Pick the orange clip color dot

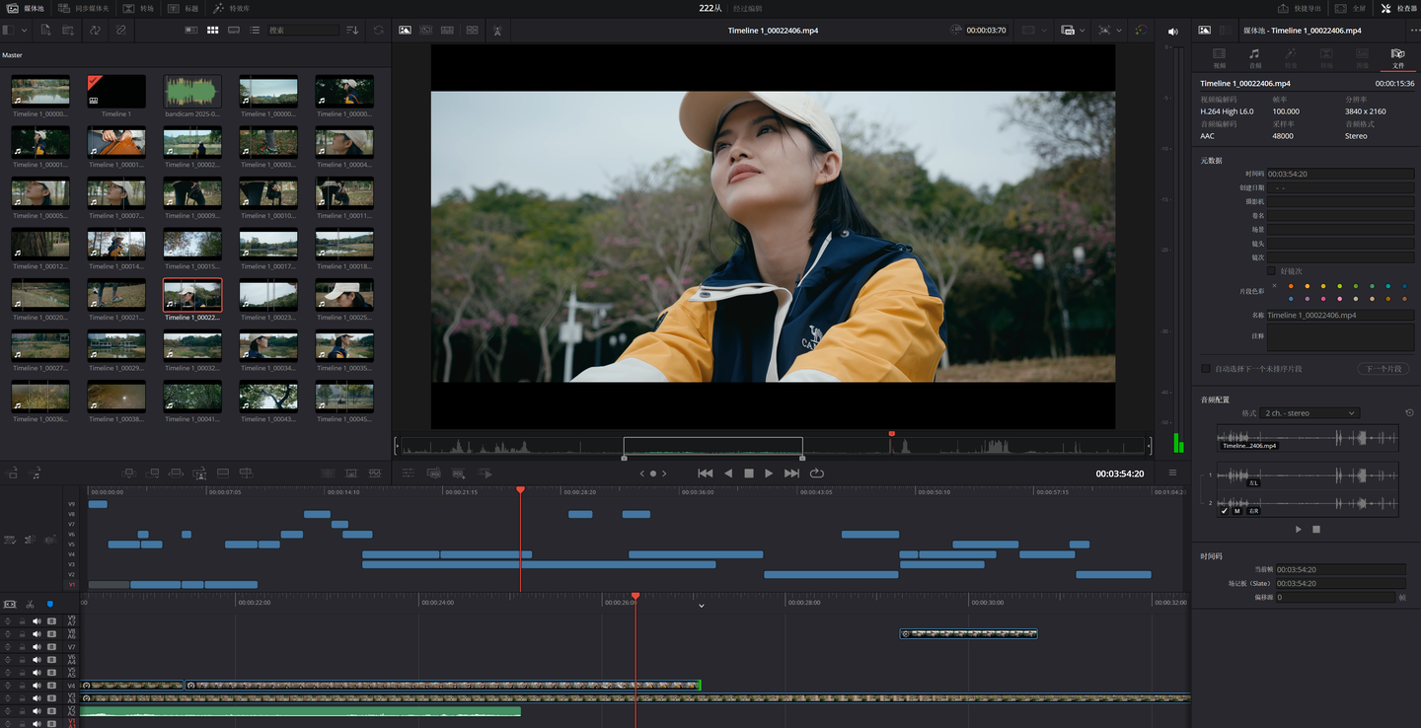point(1290,286)
